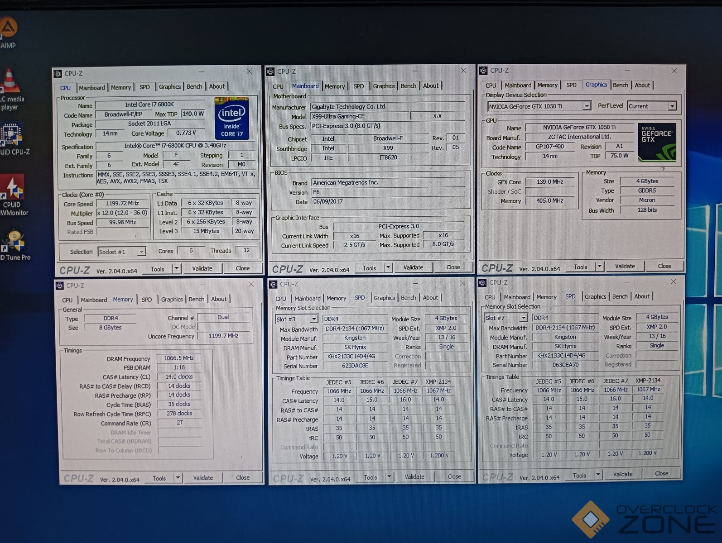Expand the Socket #1 selection dropdown
The height and width of the screenshot is (543, 722).
[141, 252]
